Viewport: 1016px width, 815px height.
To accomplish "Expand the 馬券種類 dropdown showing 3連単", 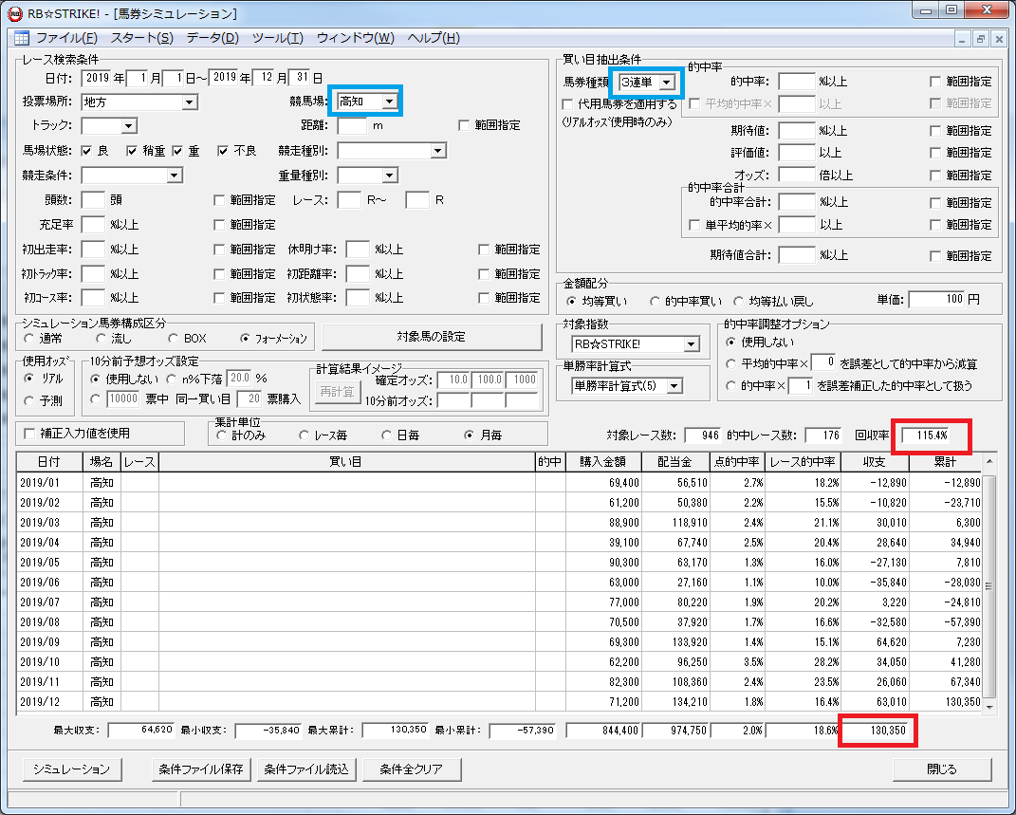I will (668, 83).
